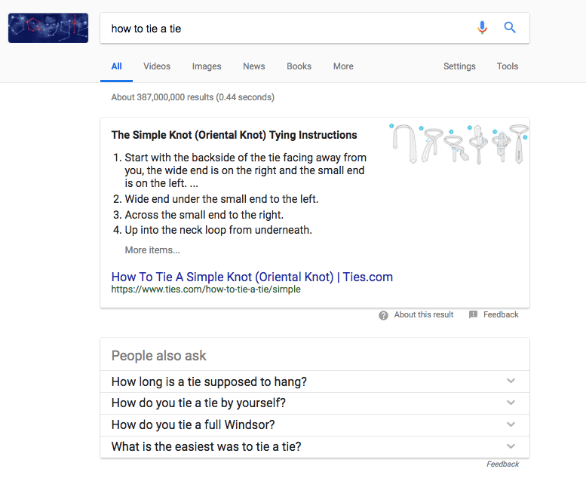
Task: Click the microphone voice search icon
Action: click(x=483, y=28)
